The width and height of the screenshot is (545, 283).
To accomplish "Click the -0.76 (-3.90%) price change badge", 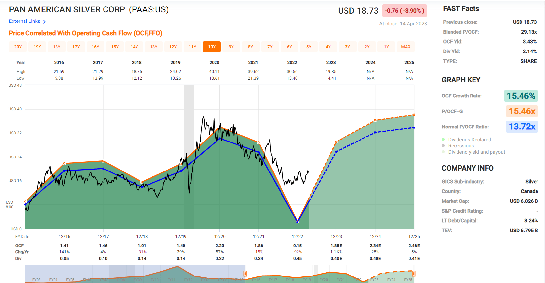I will [x=405, y=11].
